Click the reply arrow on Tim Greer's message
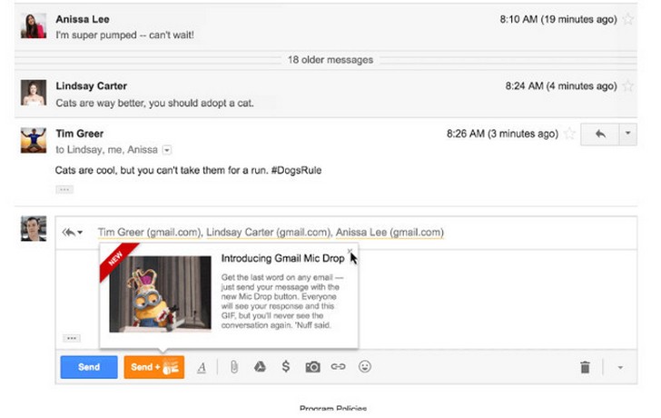 tap(599, 134)
